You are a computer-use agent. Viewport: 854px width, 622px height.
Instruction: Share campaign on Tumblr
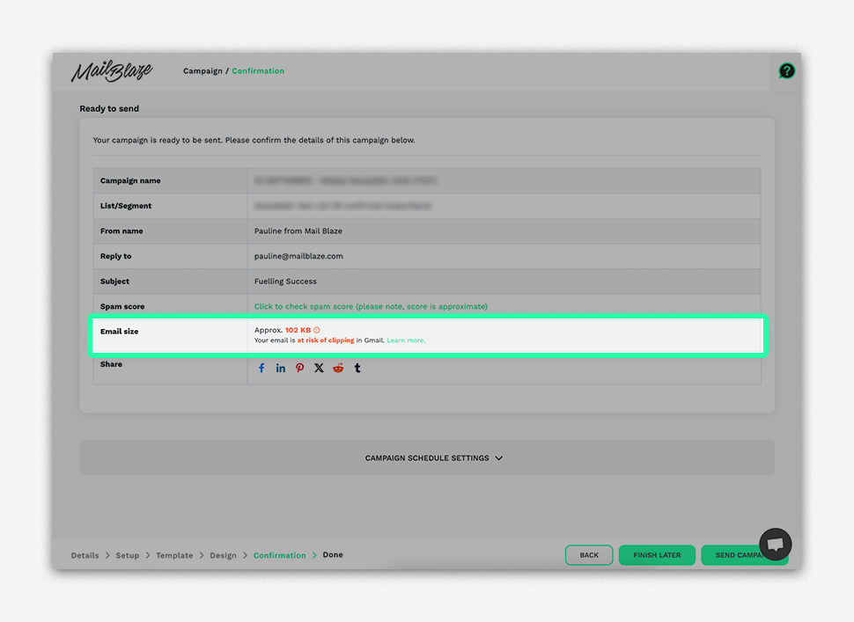357,369
